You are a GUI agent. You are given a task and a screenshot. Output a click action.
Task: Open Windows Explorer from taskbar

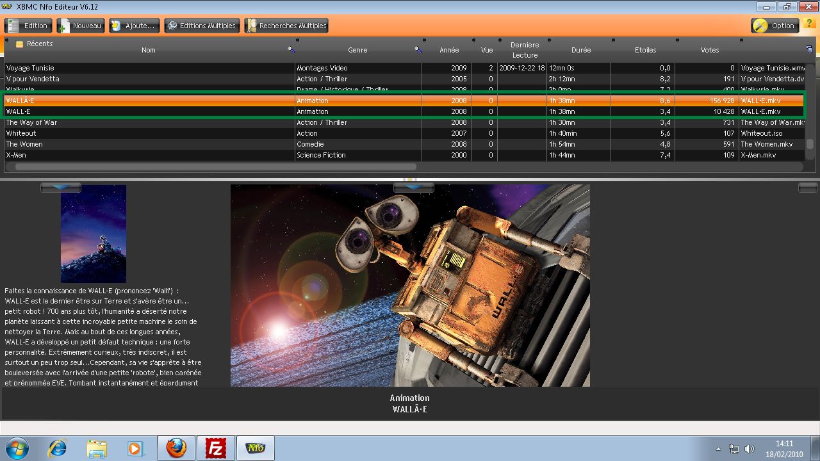coord(97,448)
